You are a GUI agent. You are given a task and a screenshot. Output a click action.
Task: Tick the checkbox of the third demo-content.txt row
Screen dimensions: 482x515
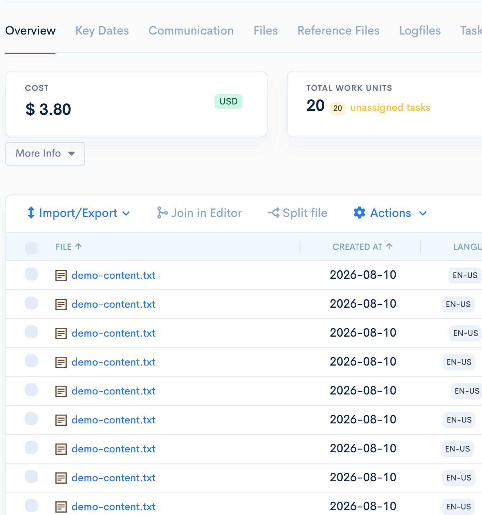point(31,332)
